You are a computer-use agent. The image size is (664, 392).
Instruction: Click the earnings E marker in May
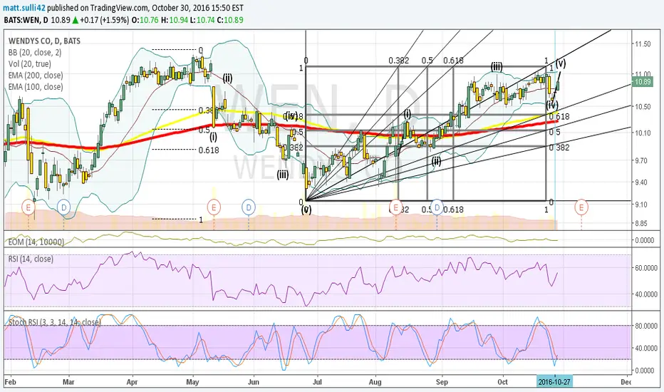click(214, 207)
